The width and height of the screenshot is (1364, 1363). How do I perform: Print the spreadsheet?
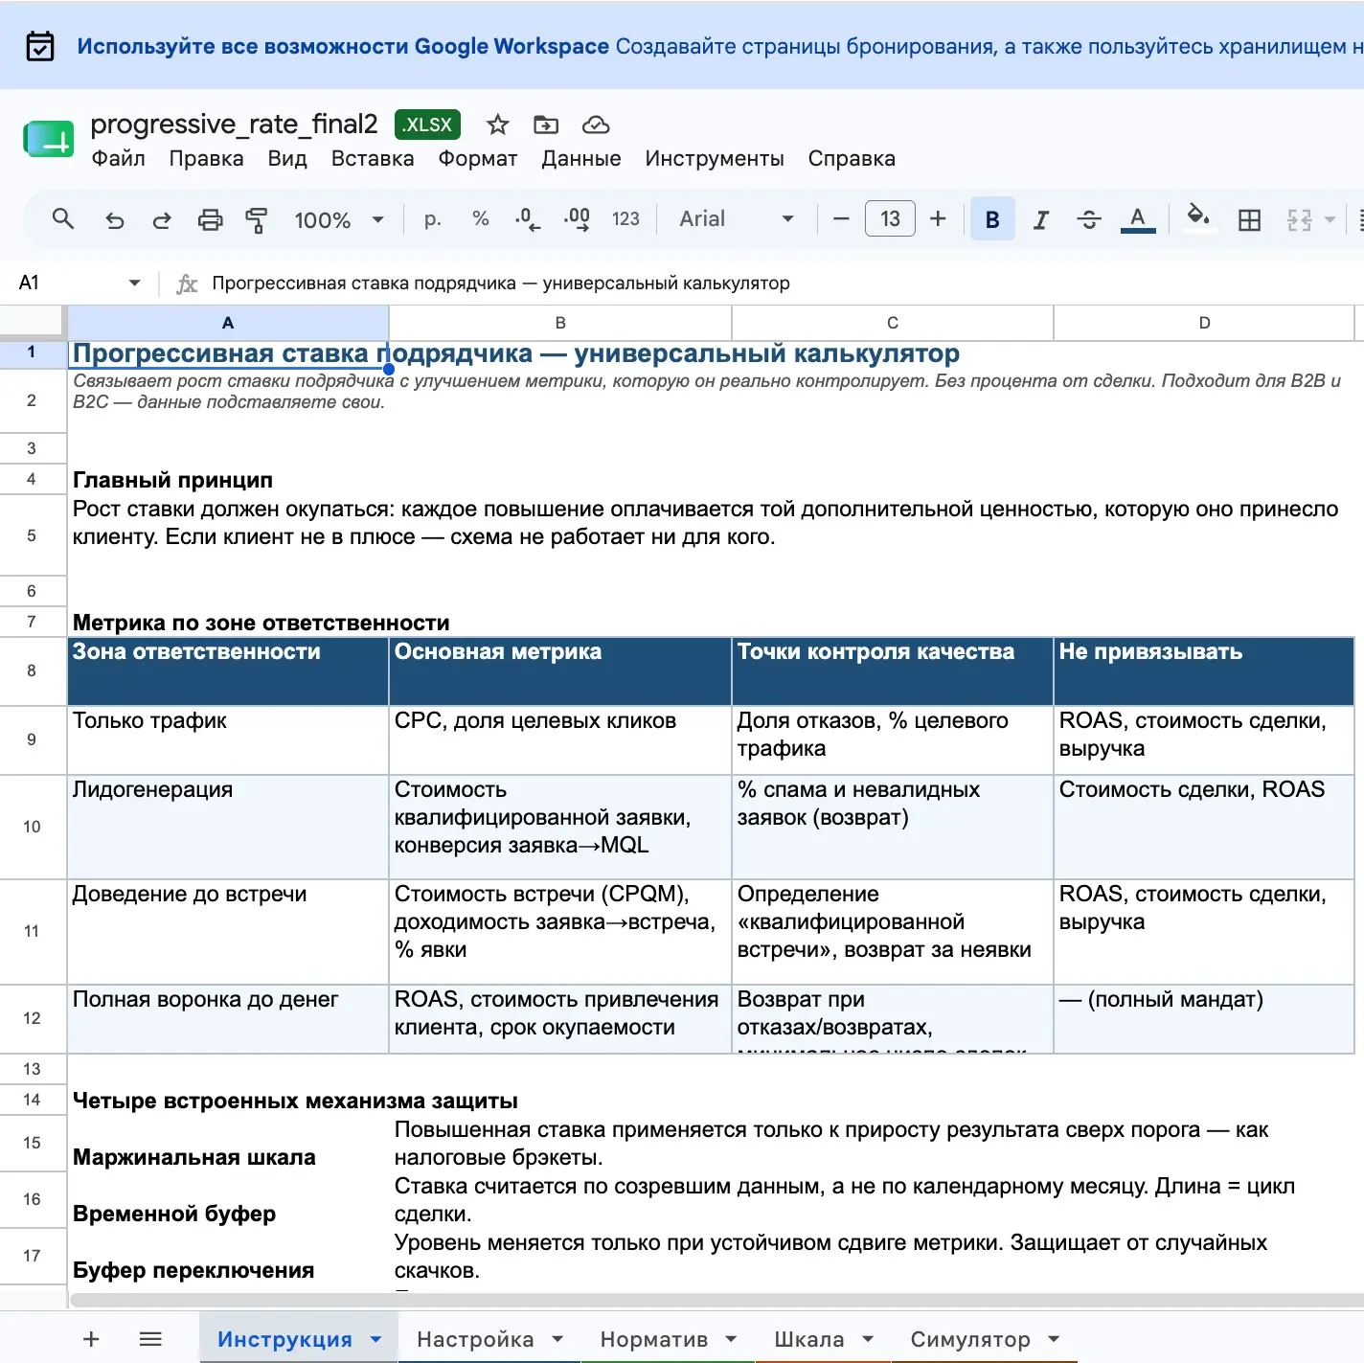click(x=210, y=220)
